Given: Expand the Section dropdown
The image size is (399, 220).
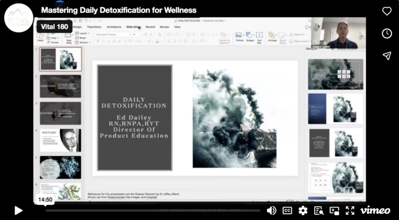Looking at the screenshot, I should (83, 43).
